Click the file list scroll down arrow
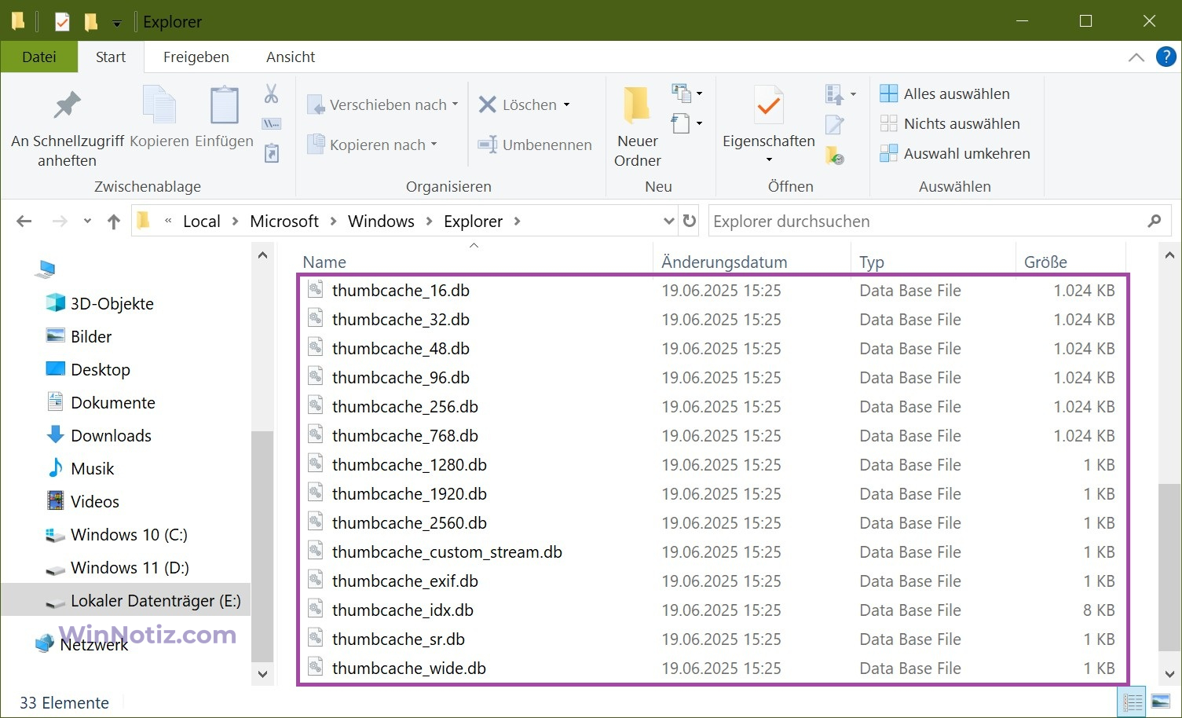Viewport: 1182px width, 718px height. 1169,674
